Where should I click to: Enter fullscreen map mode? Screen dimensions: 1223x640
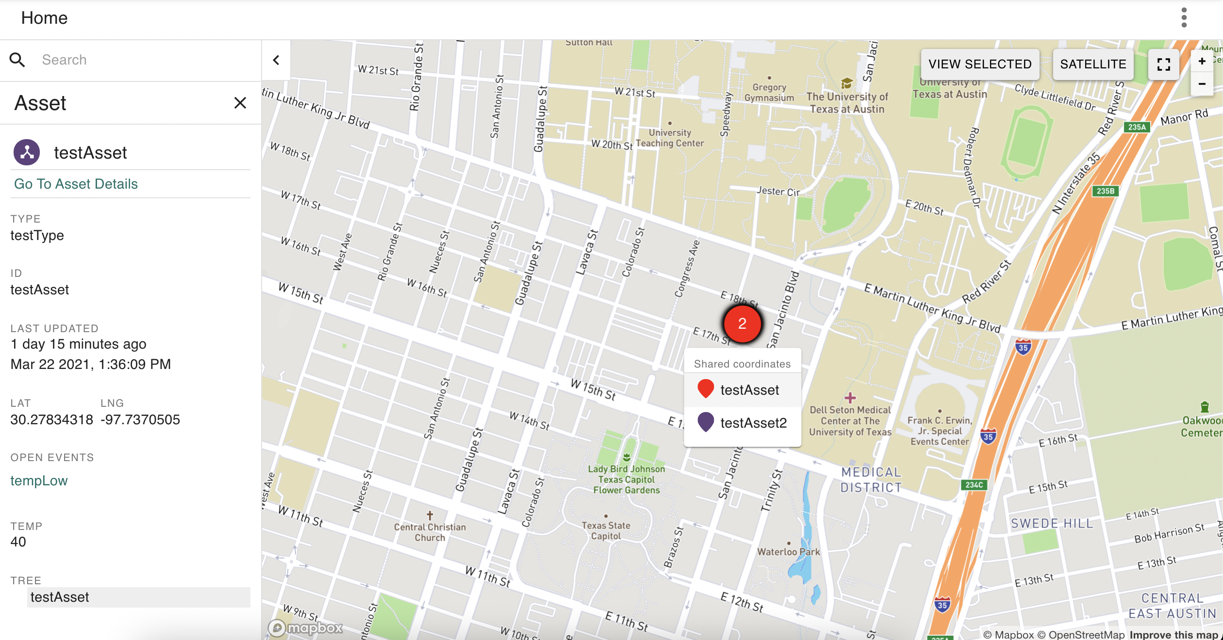tap(1163, 64)
